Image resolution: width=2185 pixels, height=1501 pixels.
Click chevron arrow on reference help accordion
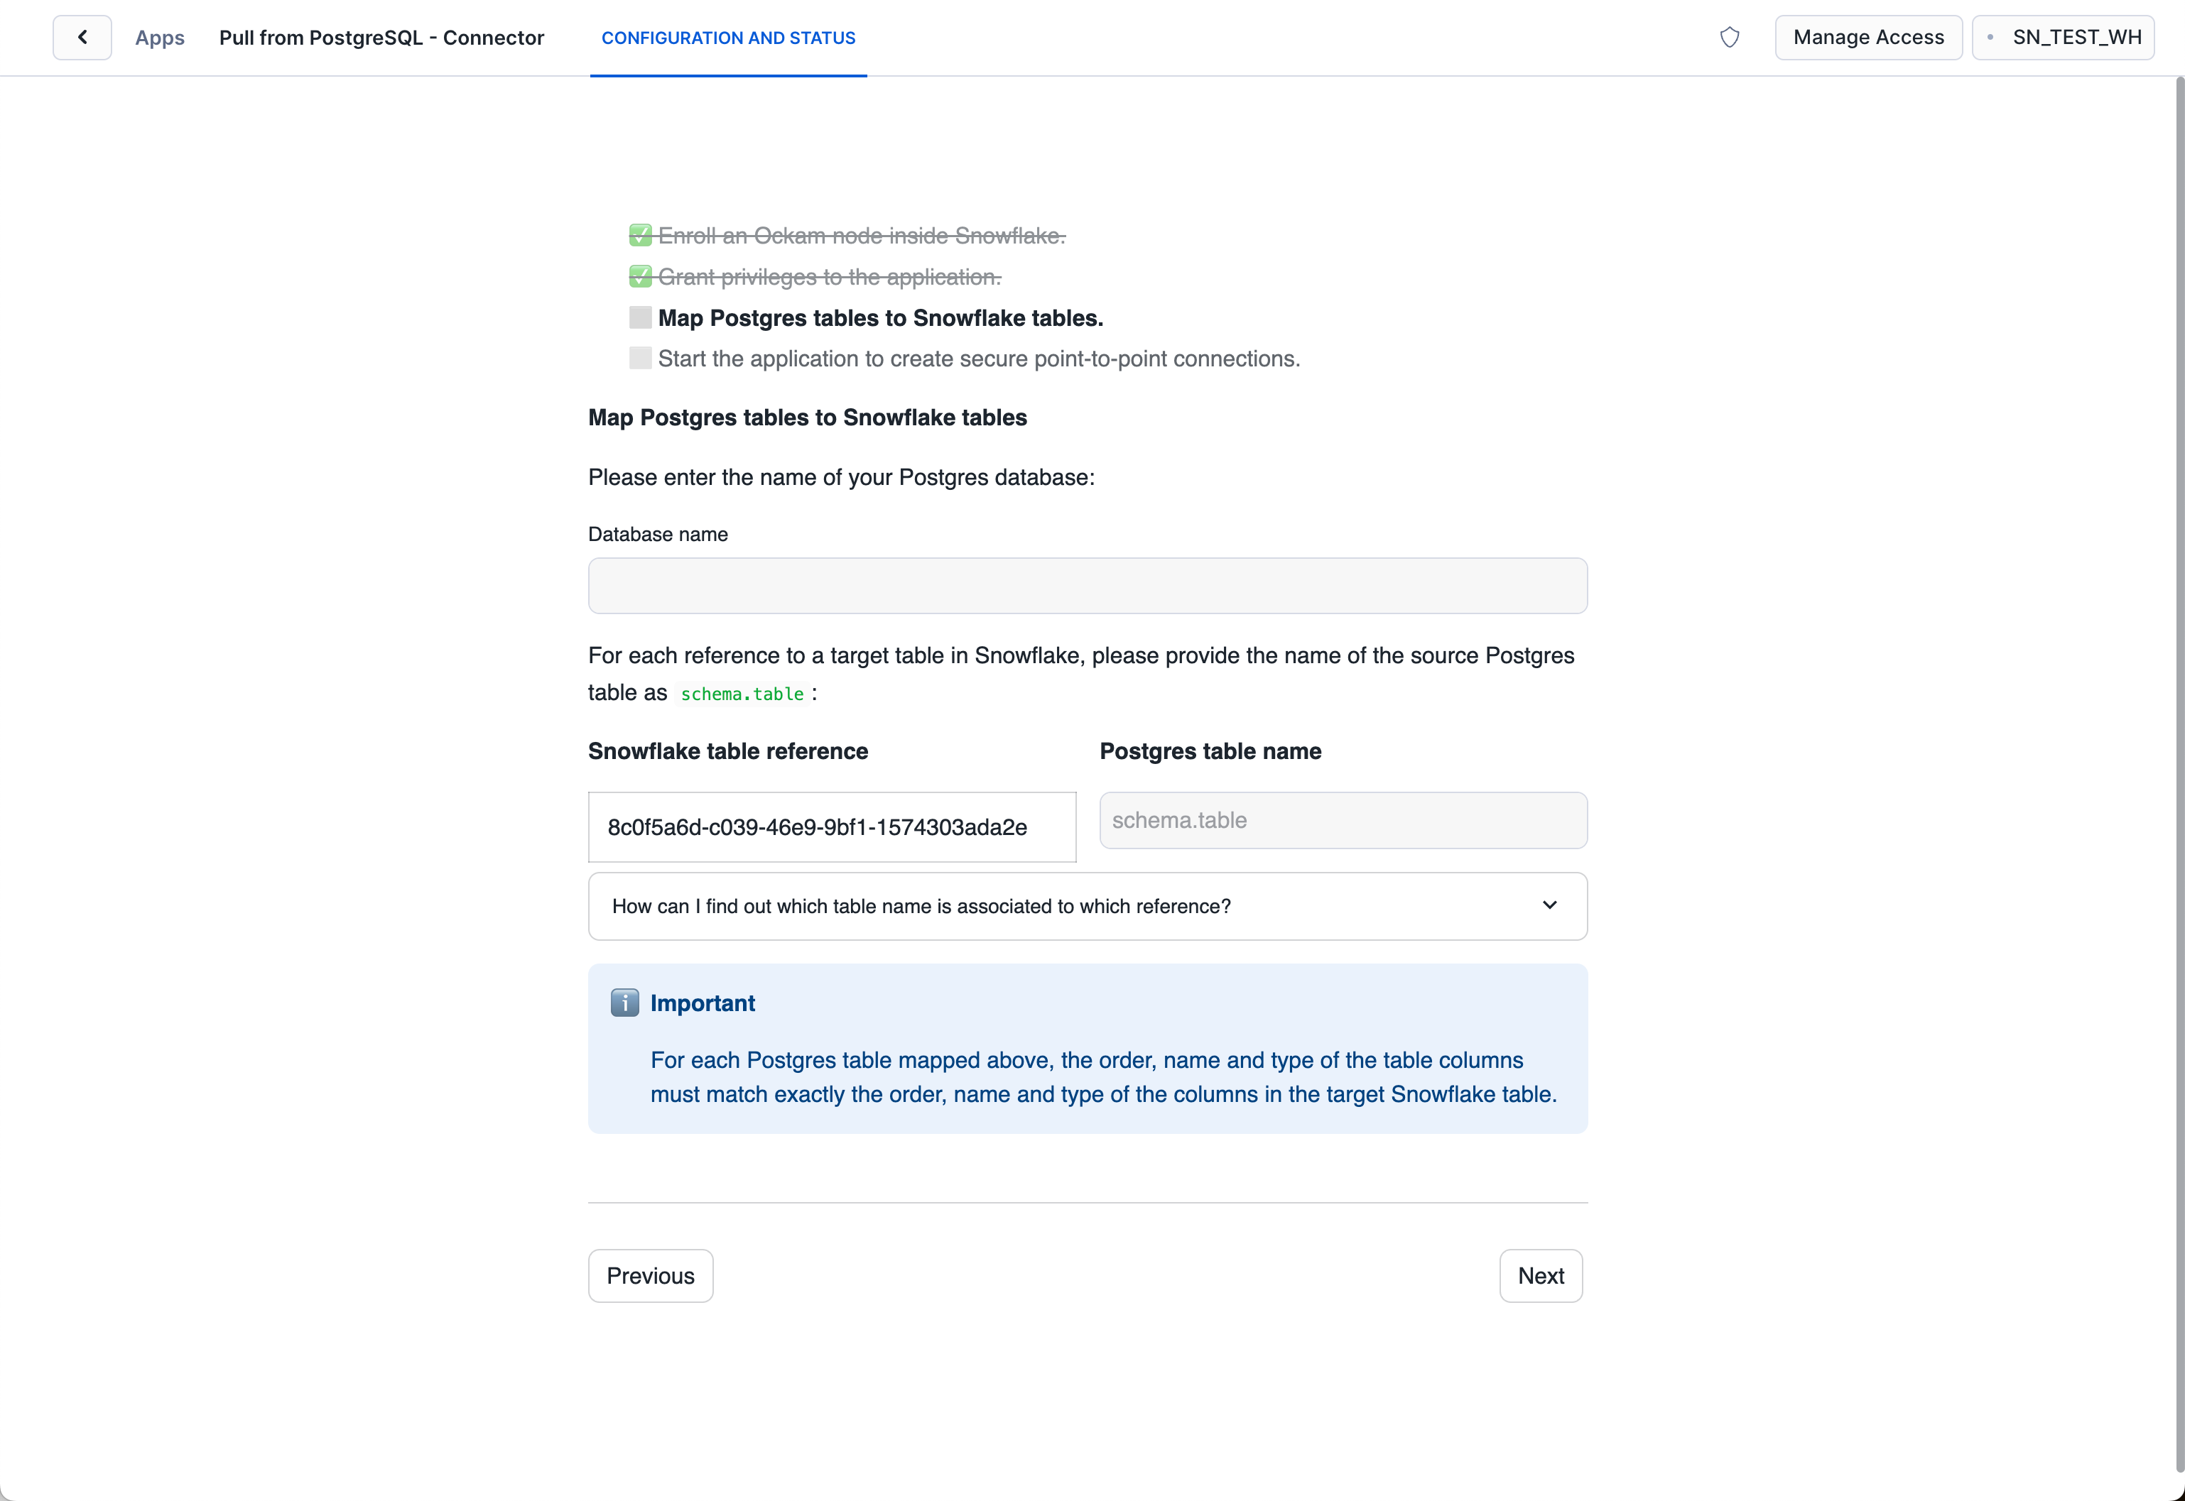pos(1549,905)
